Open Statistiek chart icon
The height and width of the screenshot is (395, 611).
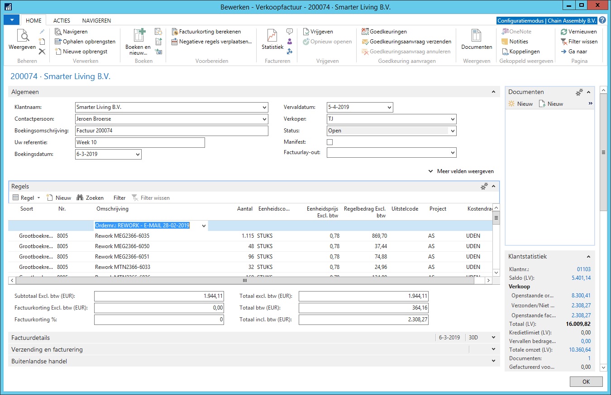272,36
